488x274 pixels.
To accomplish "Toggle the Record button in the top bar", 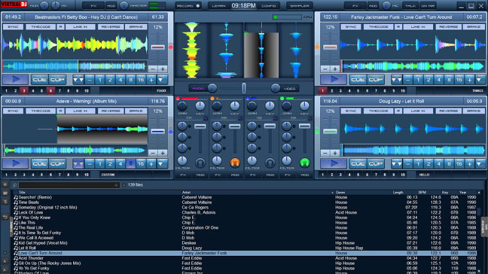I will [x=188, y=5].
